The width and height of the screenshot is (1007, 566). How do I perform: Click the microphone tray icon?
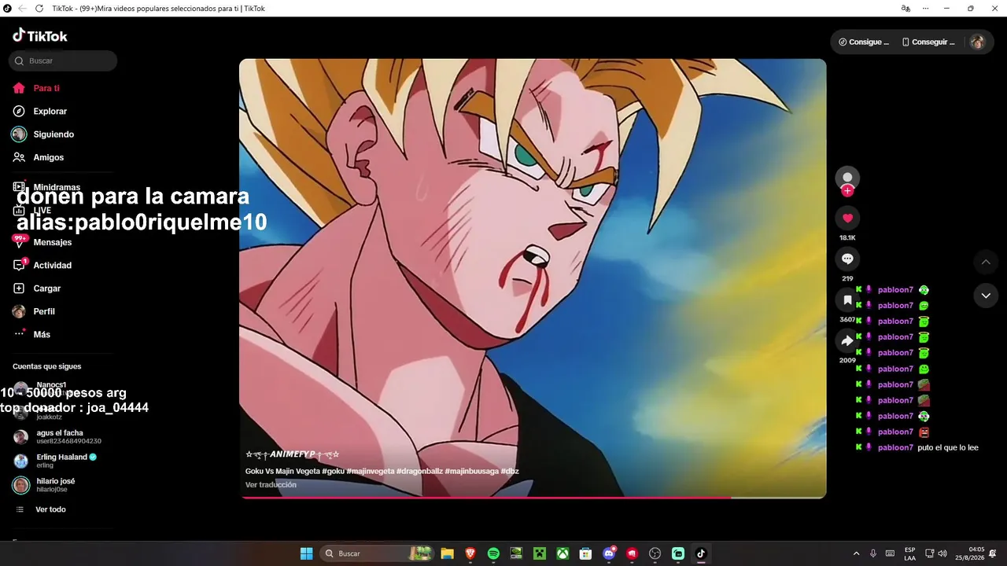click(873, 553)
